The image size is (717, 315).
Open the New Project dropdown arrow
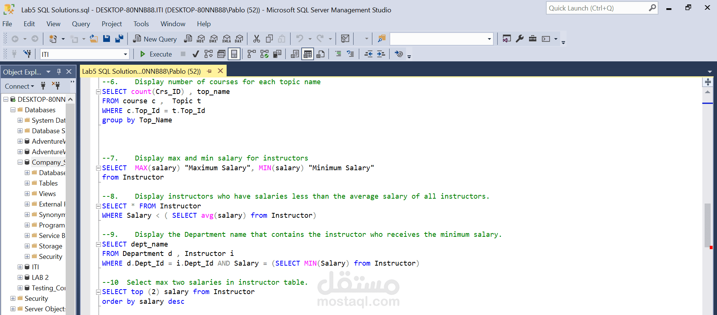pos(63,39)
